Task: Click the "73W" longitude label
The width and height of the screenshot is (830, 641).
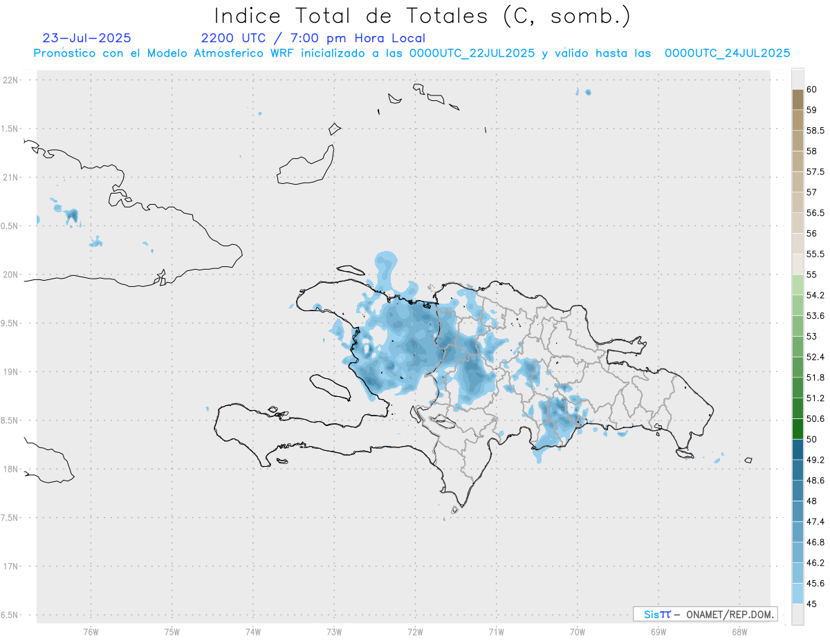Action: 334,632
